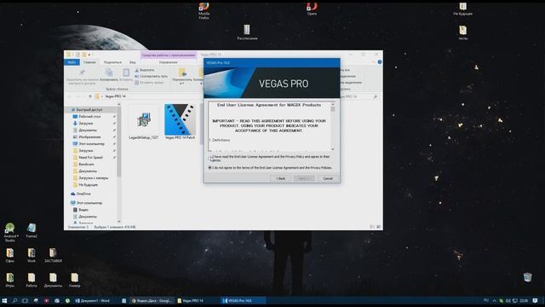Click the license text scrollbar thumb
This screenshot has height=307, width=545.
(333, 109)
